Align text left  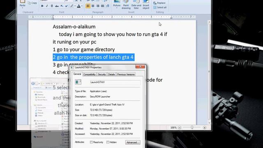tap(88, 6)
